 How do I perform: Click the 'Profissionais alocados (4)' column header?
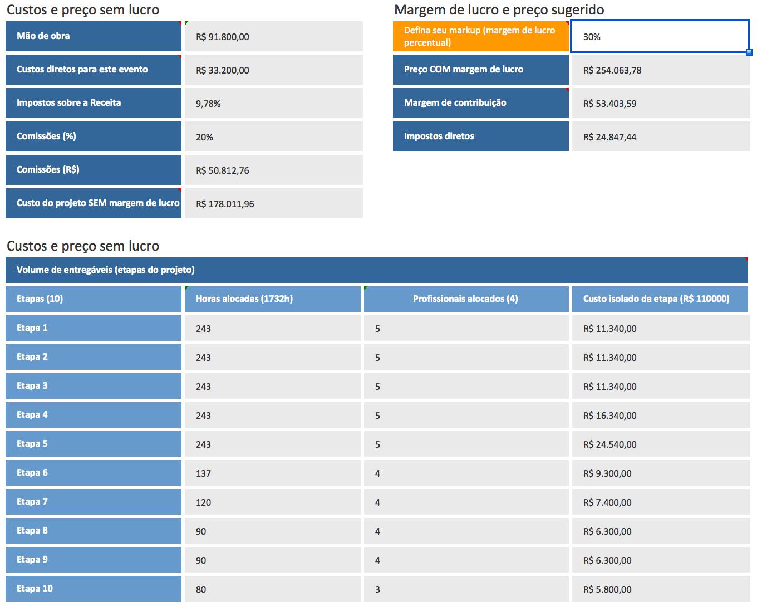point(466,299)
